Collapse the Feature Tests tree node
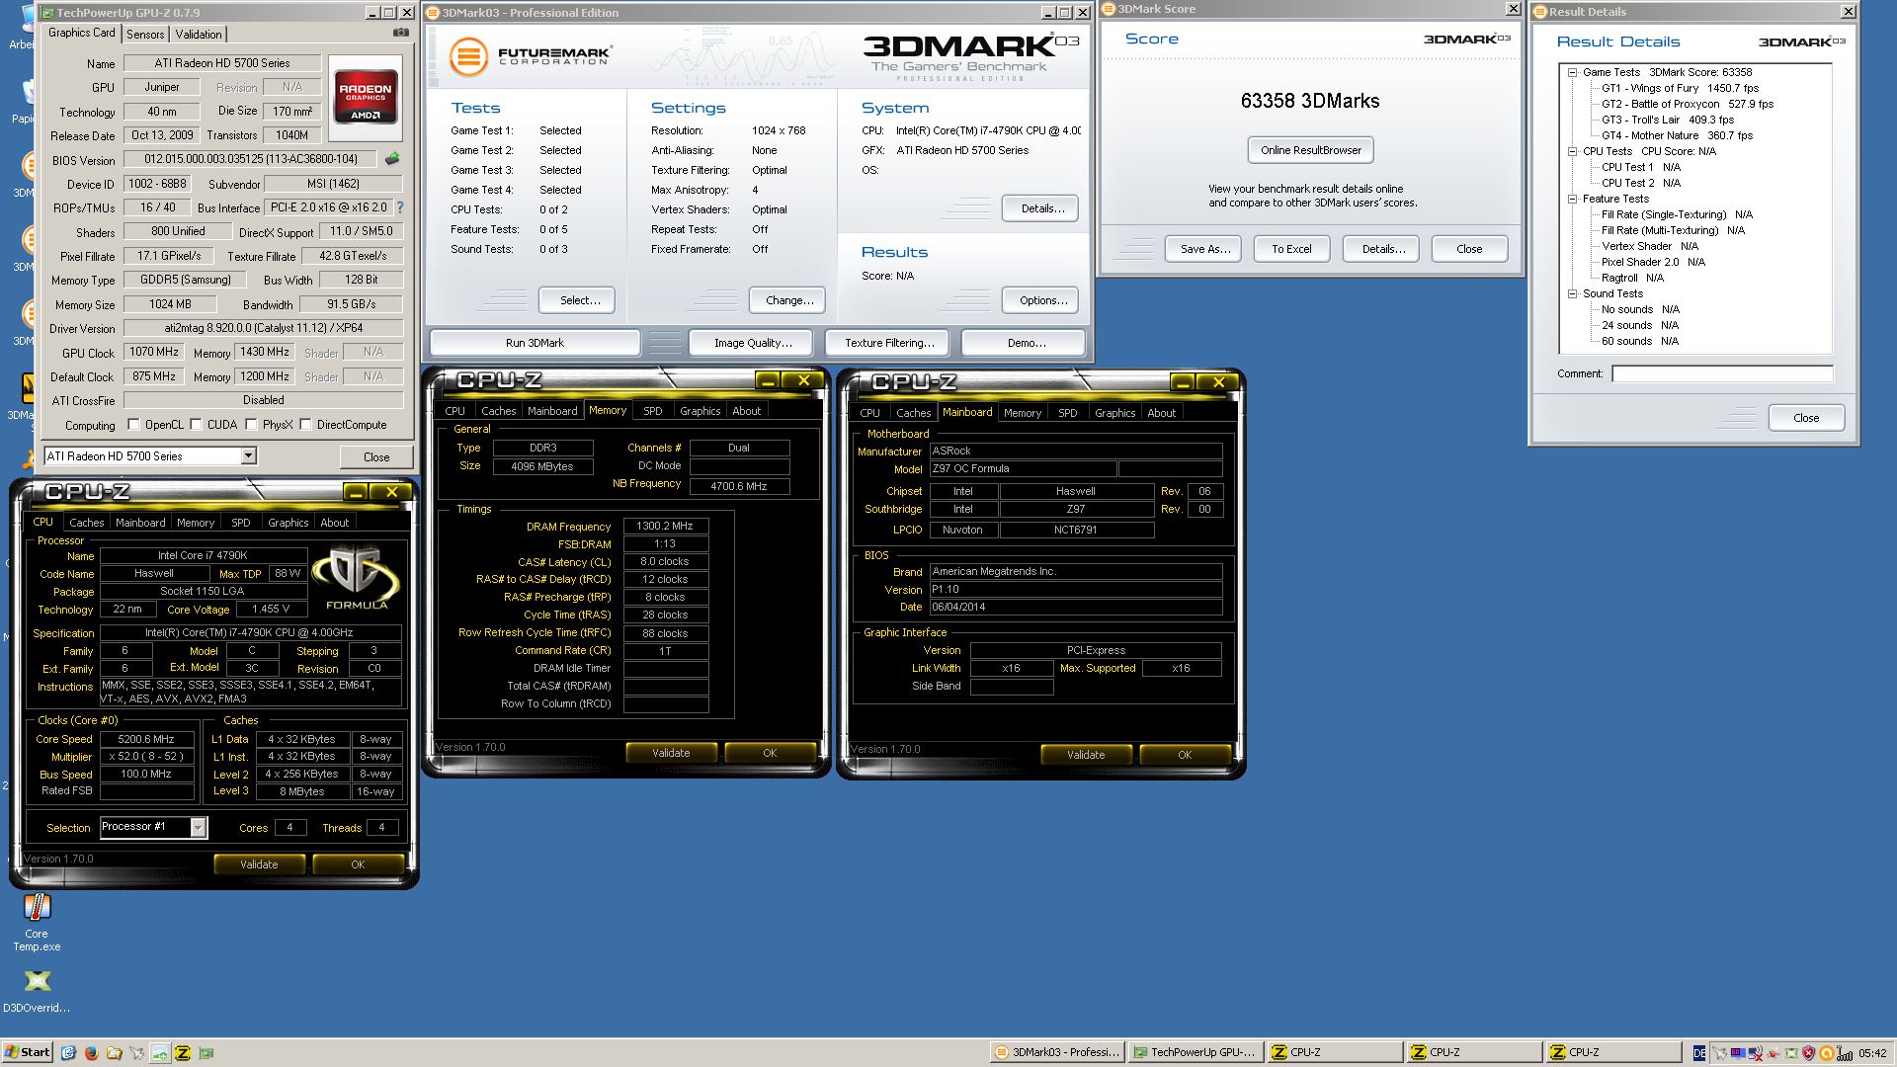The image size is (1897, 1067). tap(1572, 199)
